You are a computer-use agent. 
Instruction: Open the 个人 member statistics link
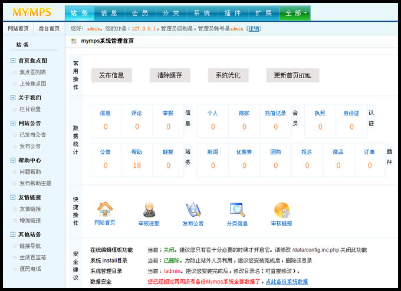click(213, 113)
